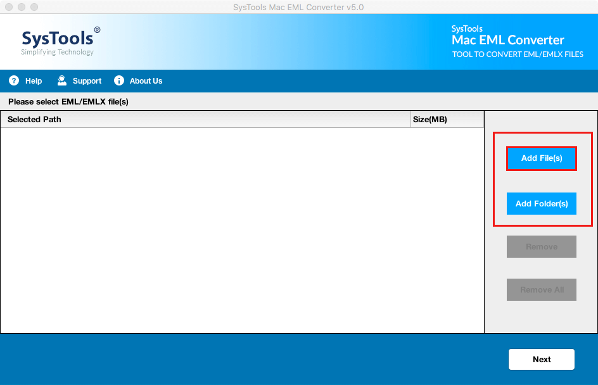Click the Help question mark icon
This screenshot has height=385, width=598.
13,80
